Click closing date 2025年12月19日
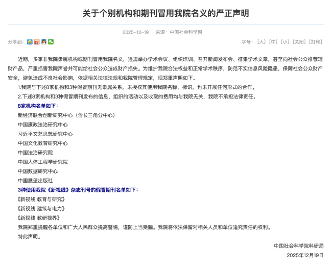The height and width of the screenshot is (271, 332). click(x=305, y=255)
